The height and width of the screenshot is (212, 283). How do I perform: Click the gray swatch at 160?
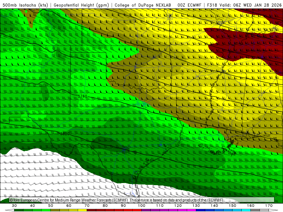point(255,210)
